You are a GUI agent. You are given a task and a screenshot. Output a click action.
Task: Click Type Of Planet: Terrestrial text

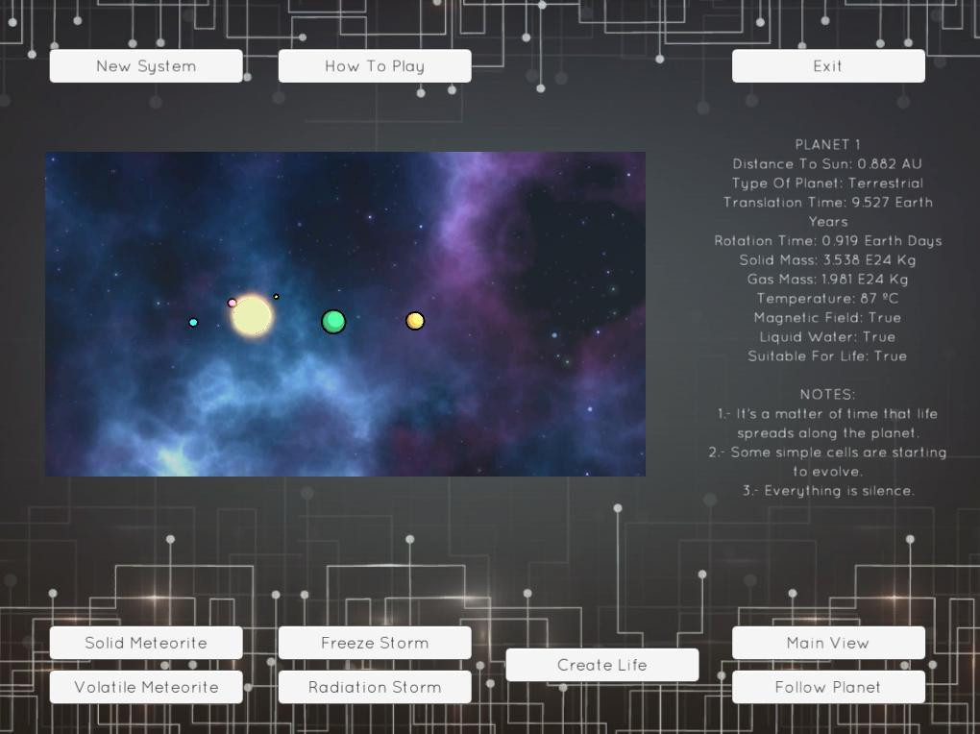pos(827,183)
